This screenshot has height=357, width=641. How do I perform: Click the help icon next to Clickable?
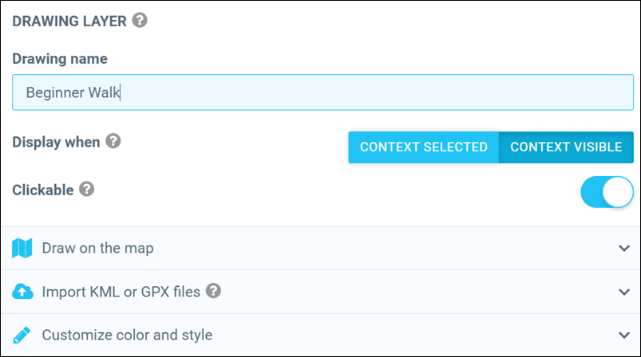tap(87, 190)
